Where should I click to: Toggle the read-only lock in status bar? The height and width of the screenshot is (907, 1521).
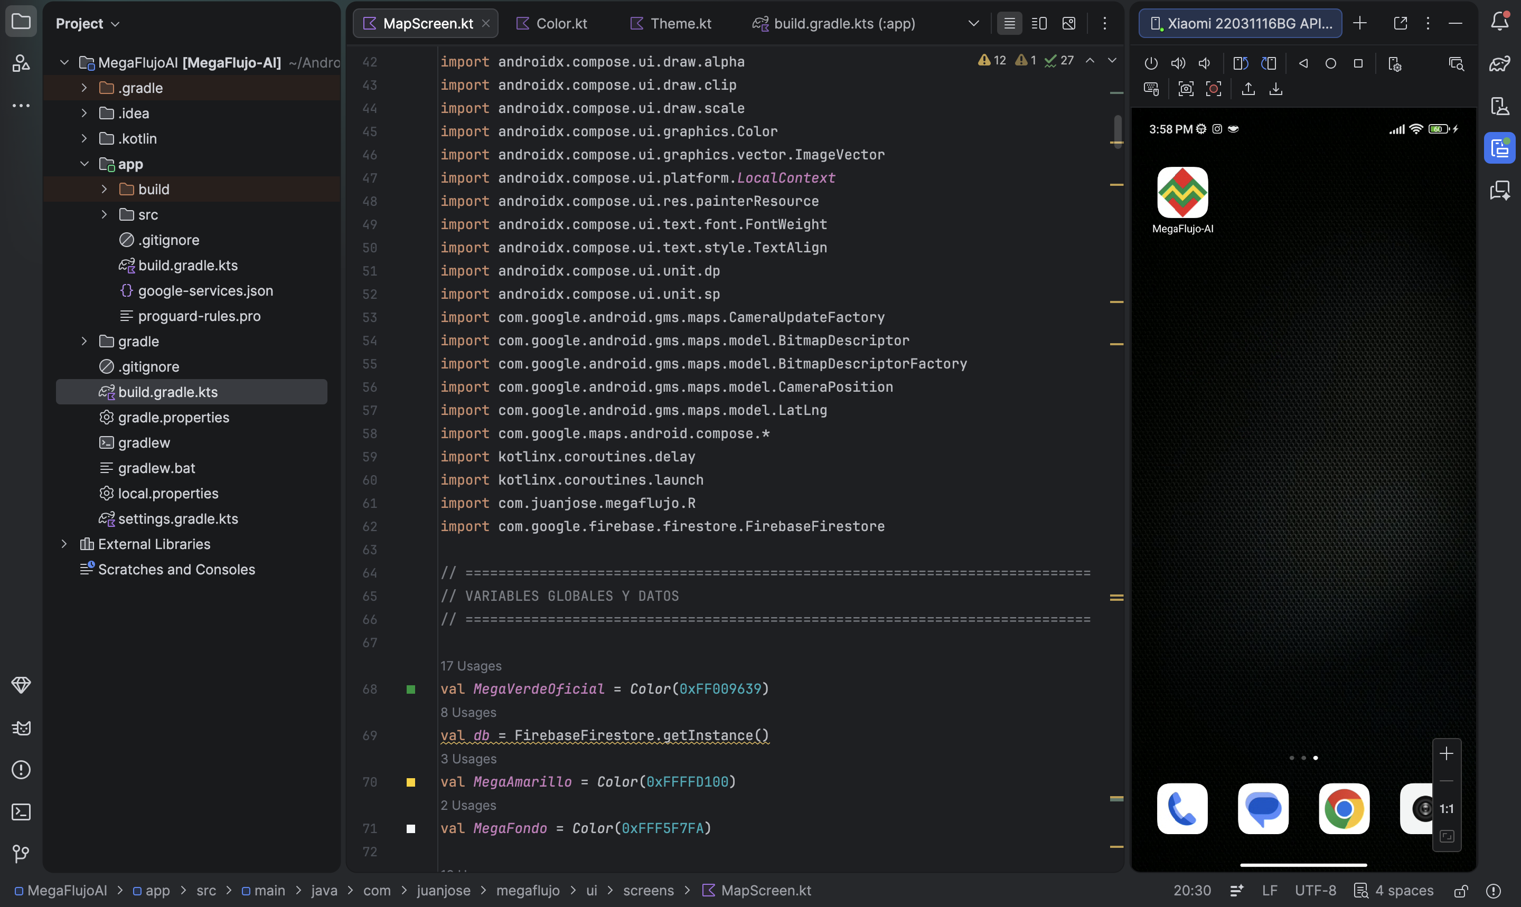point(1461,891)
